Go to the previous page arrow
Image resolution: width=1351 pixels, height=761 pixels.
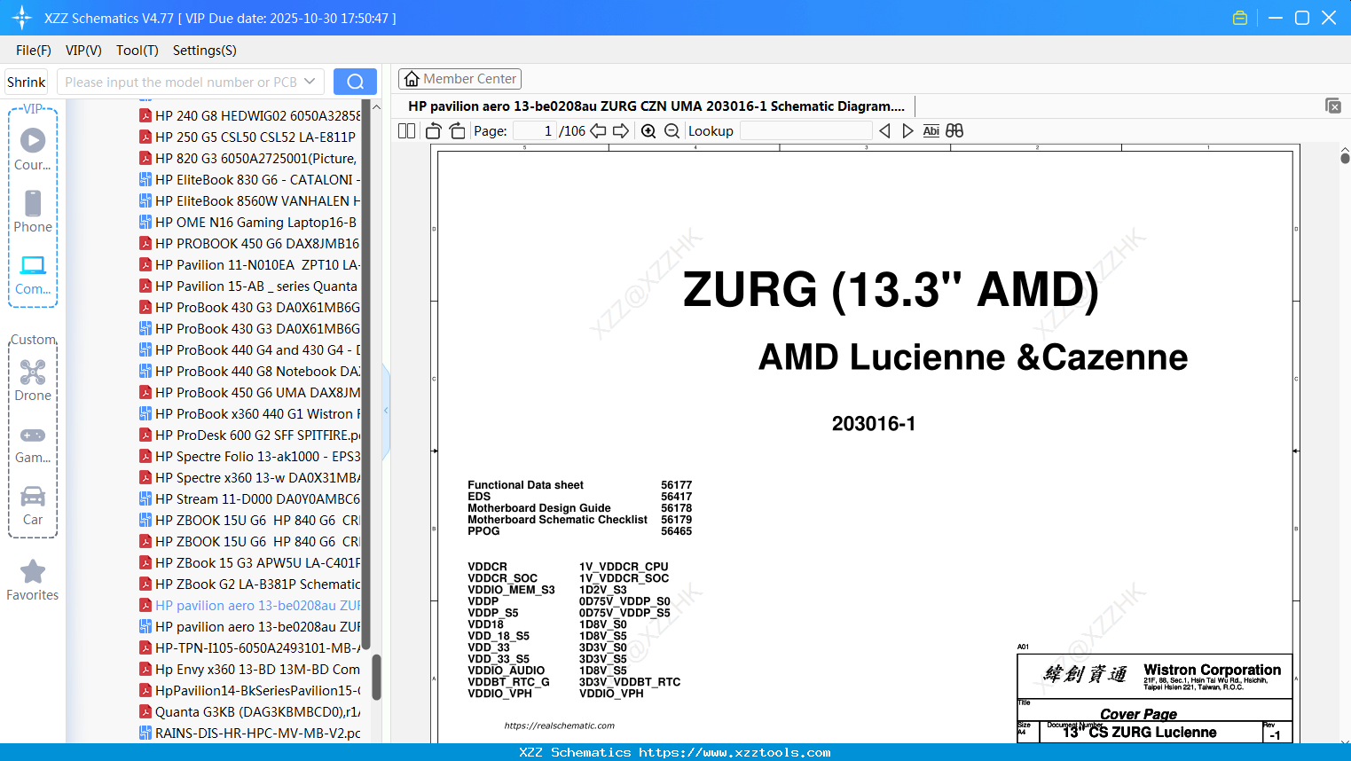tap(598, 130)
